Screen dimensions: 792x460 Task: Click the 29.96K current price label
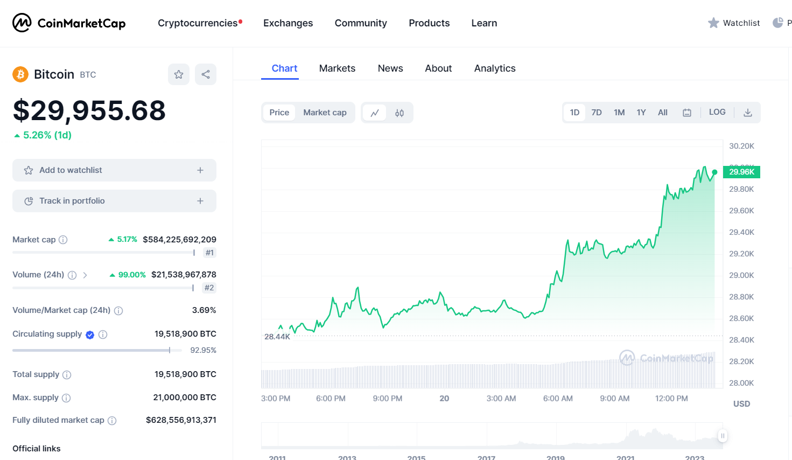click(x=741, y=172)
